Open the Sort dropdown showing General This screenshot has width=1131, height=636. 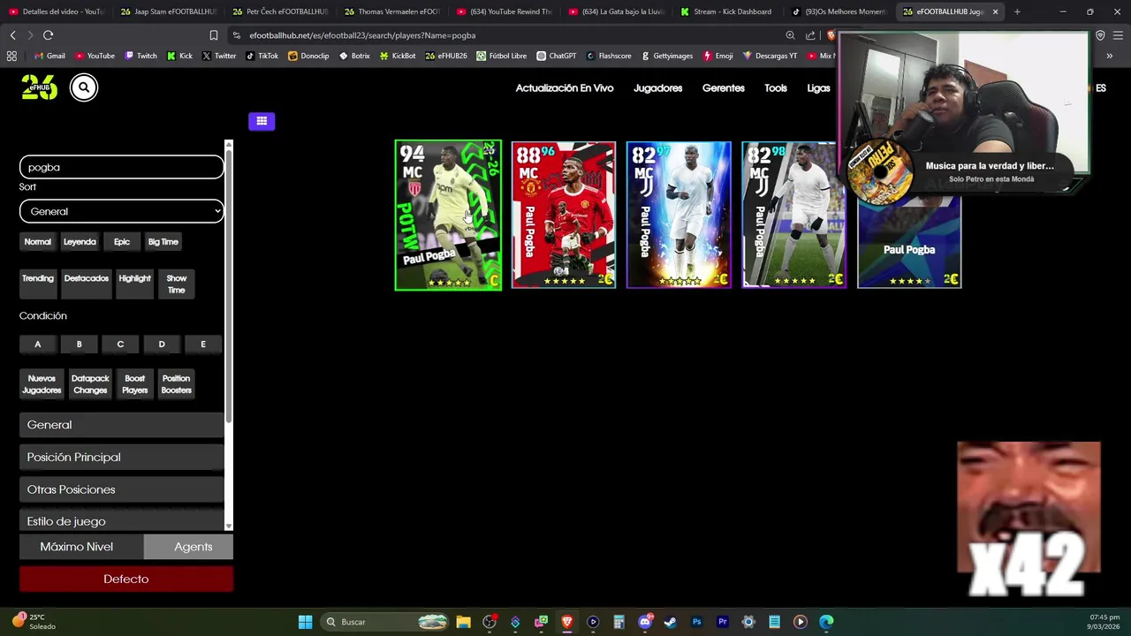122,211
